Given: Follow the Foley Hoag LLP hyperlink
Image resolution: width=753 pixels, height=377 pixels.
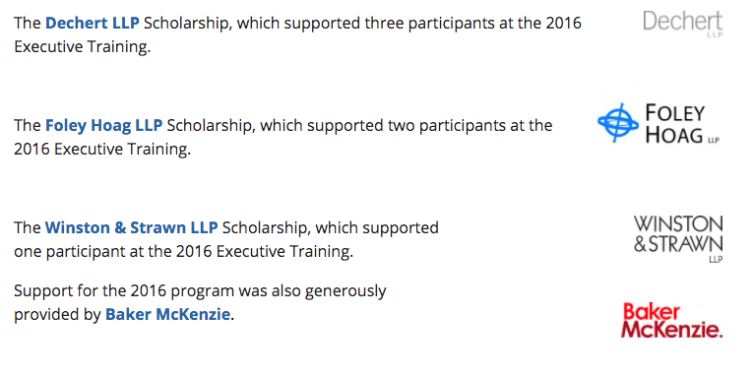Looking at the screenshot, I should [x=103, y=125].
